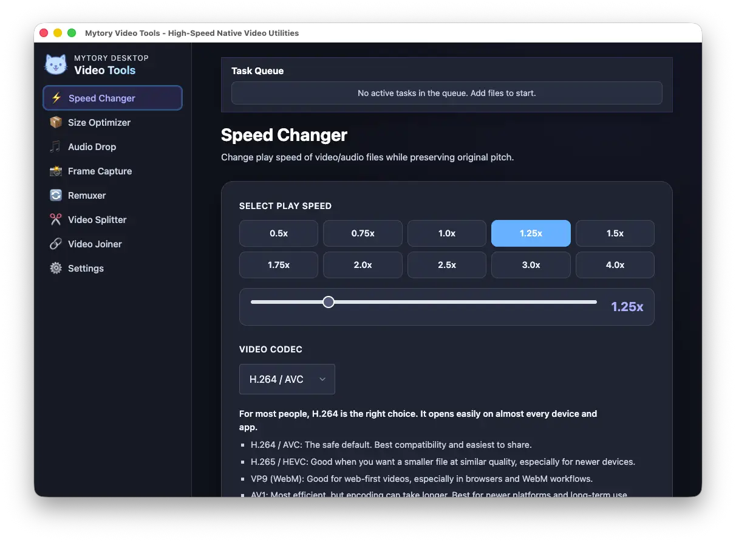Click the 1.25x value beside the slider
Viewport: 736px width, 542px height.
pos(627,307)
